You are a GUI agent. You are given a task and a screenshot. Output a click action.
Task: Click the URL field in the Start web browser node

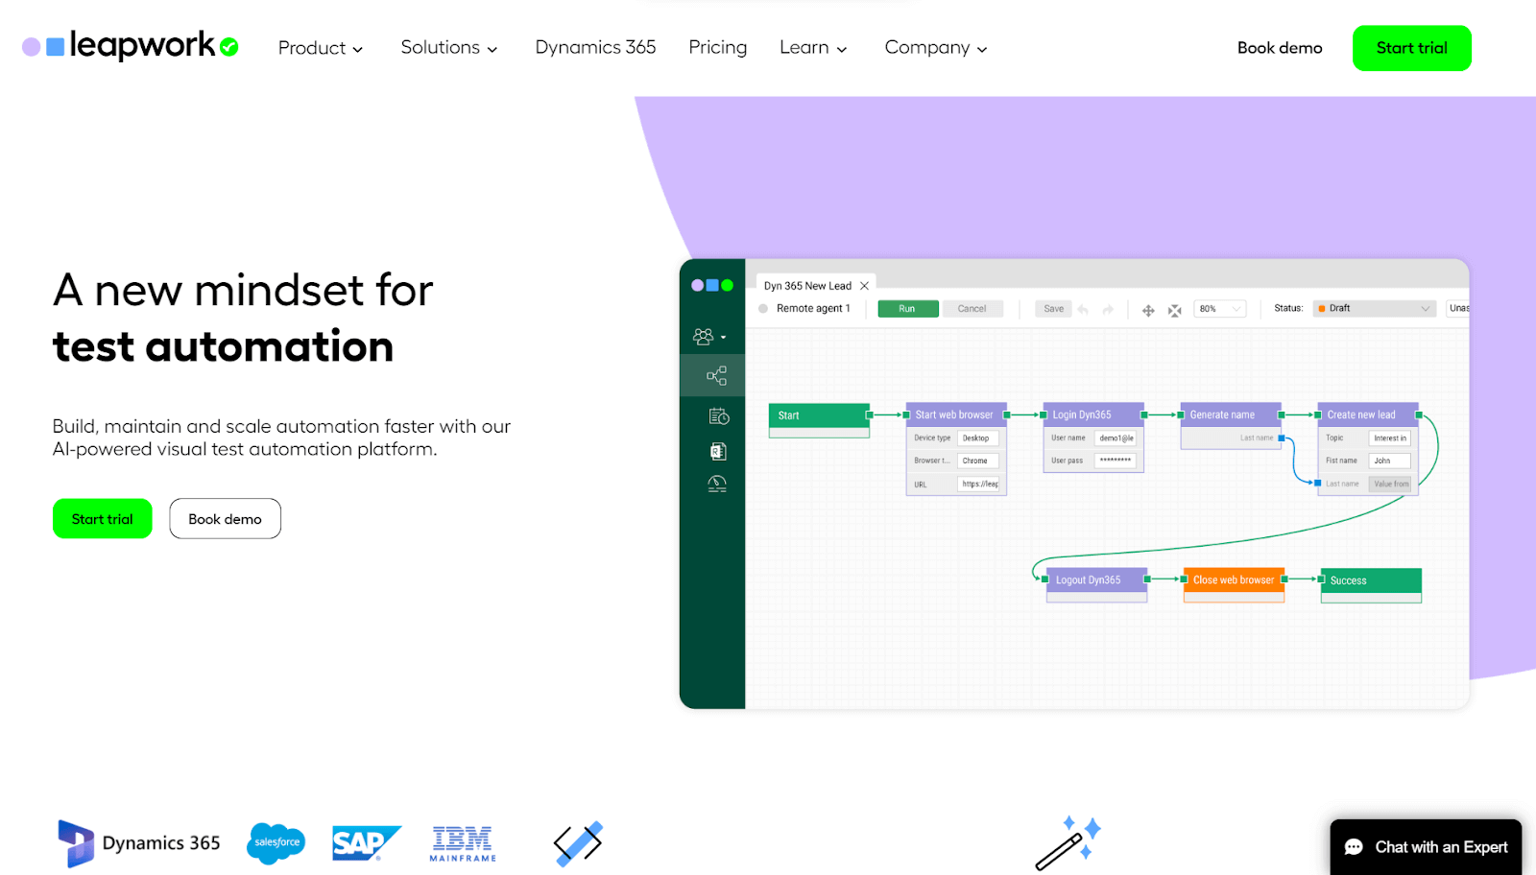978,484
